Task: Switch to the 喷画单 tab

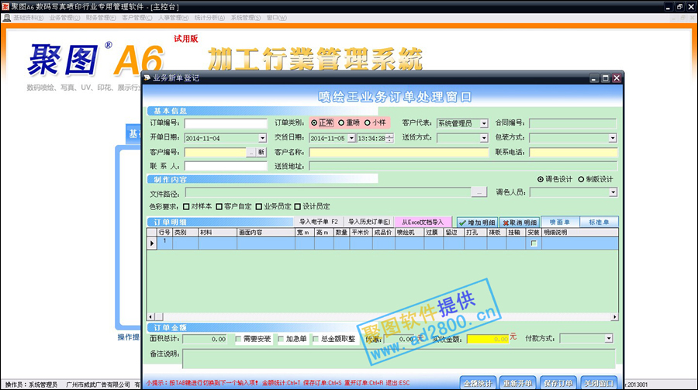Action: click(560, 222)
